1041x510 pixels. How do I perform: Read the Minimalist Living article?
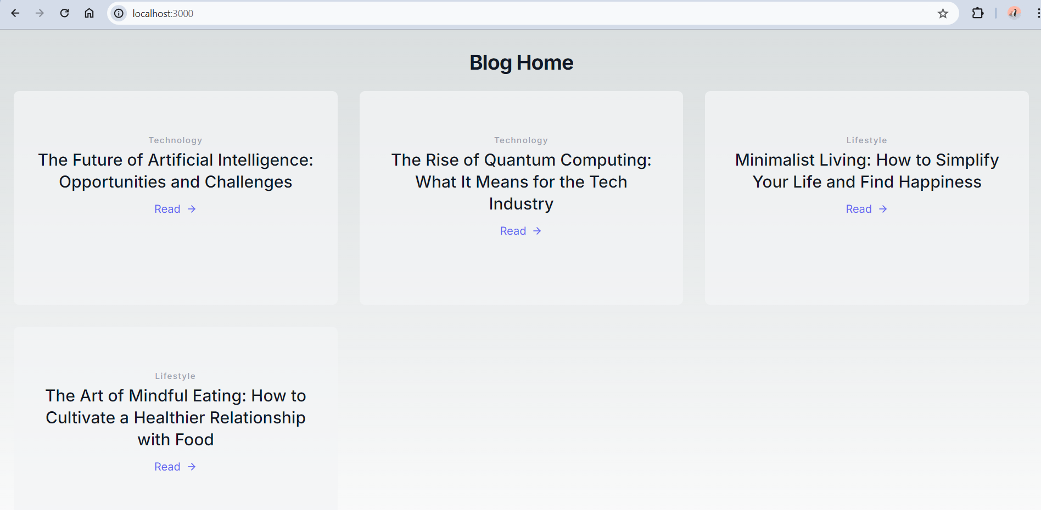866,209
